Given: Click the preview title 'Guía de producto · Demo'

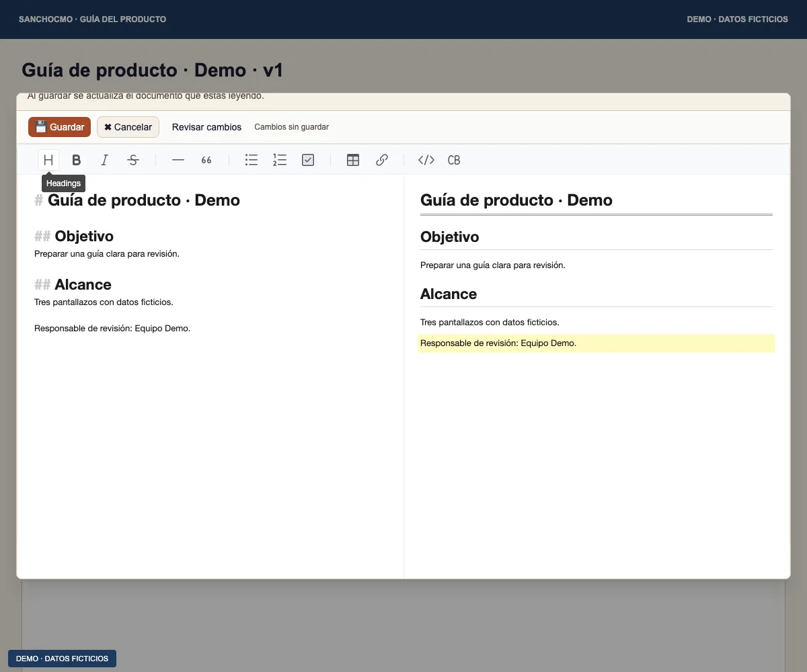Looking at the screenshot, I should pyautogui.click(x=516, y=200).
